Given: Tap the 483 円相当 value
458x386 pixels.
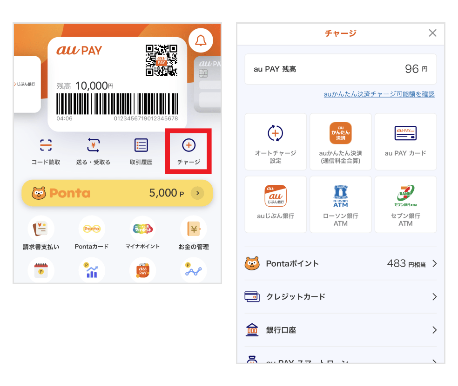Looking at the screenshot, I should [406, 263].
